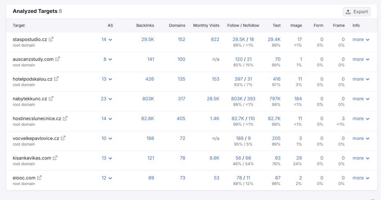The image size is (381, 200).
Task: Click the Backlinks column header
Action: click(145, 26)
